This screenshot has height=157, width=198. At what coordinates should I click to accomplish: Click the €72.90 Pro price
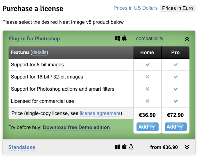[175, 115]
